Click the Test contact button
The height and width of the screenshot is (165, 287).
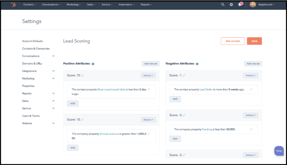tap(233, 41)
